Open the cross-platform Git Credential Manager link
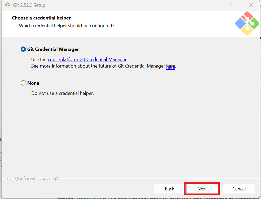261x199 pixels. (x=87, y=59)
